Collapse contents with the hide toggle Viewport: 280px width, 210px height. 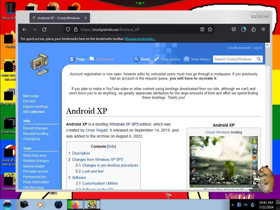tap(112, 147)
